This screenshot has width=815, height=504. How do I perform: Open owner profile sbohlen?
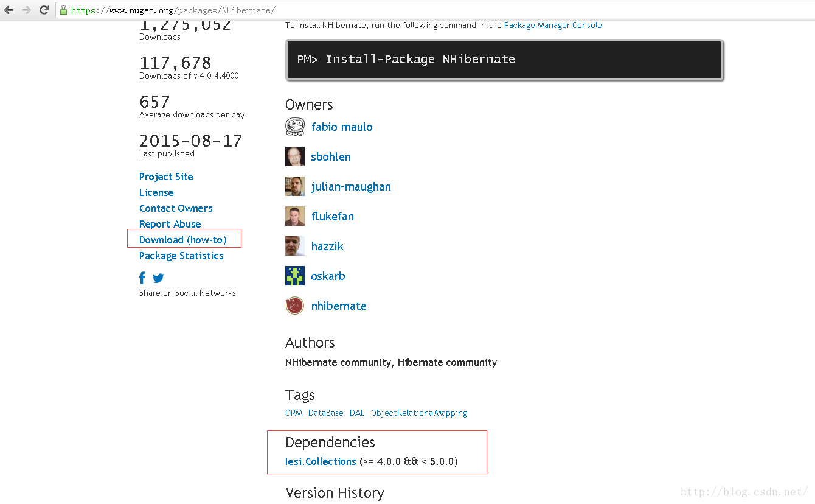(331, 157)
